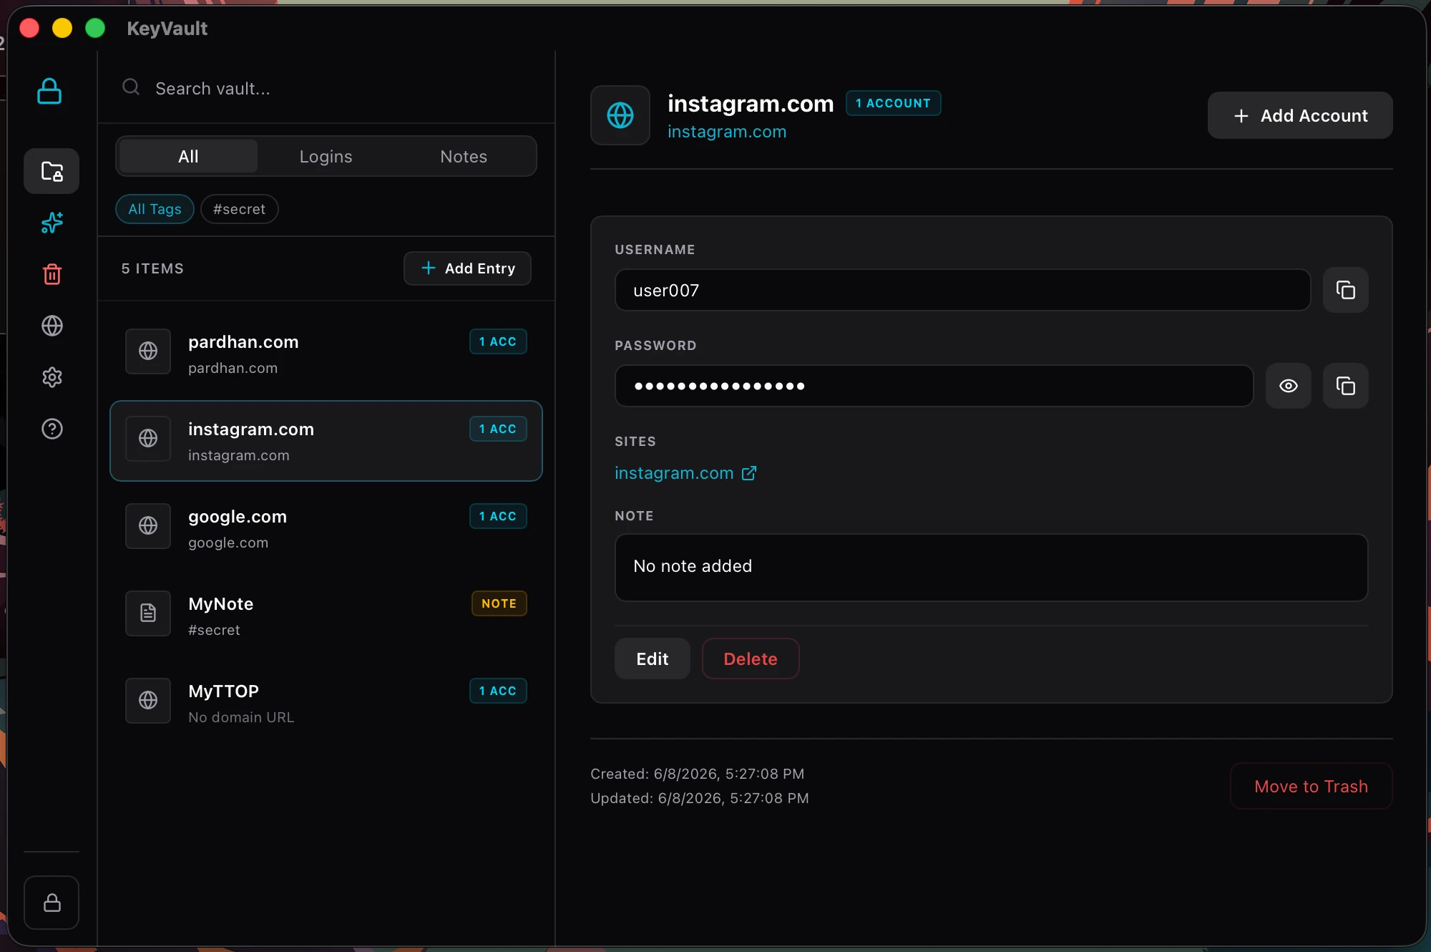1431x952 pixels.
Task: Switch to the Logins tab
Action: 326,156
